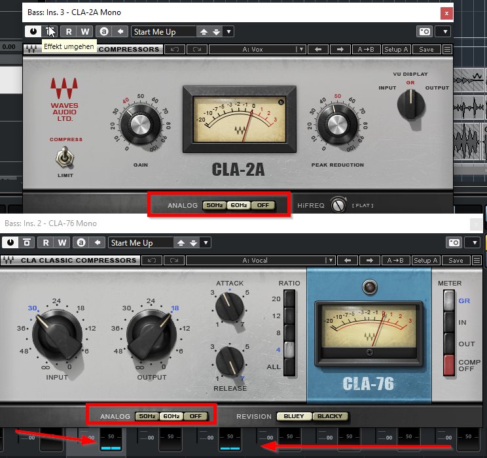Click power button in CLA-2A plugin window
This screenshot has height=458, width=487.
32,31
